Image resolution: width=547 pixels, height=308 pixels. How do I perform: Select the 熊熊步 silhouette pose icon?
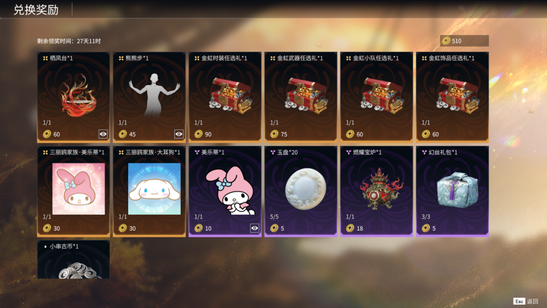[154, 95]
